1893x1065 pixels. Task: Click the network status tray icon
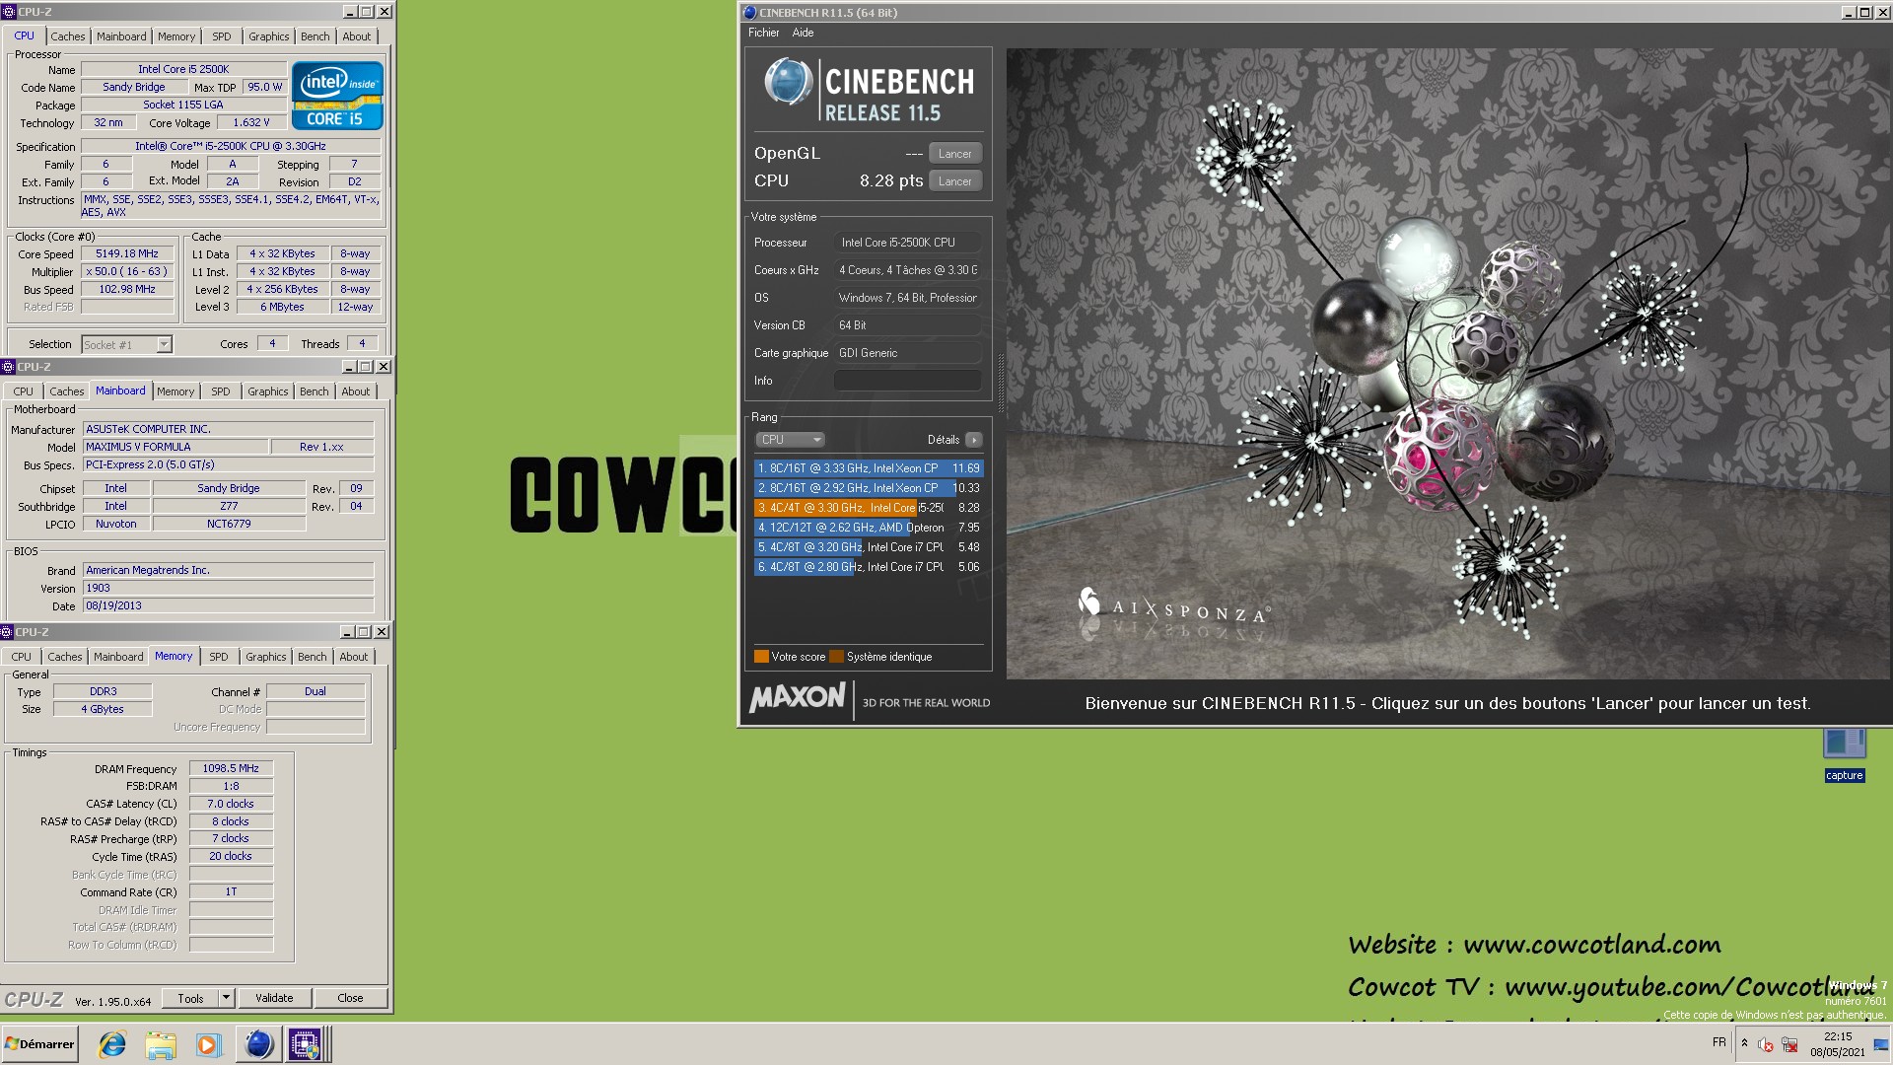(x=1789, y=1044)
